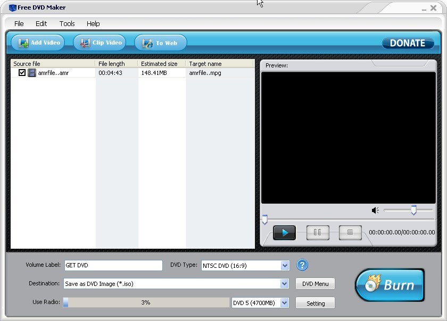Mute audio via the speaker icon
This screenshot has height=321, width=447.
pyautogui.click(x=375, y=210)
